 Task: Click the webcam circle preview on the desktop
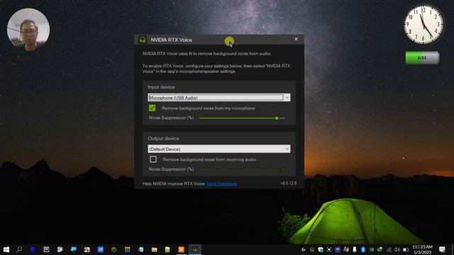[x=28, y=29]
